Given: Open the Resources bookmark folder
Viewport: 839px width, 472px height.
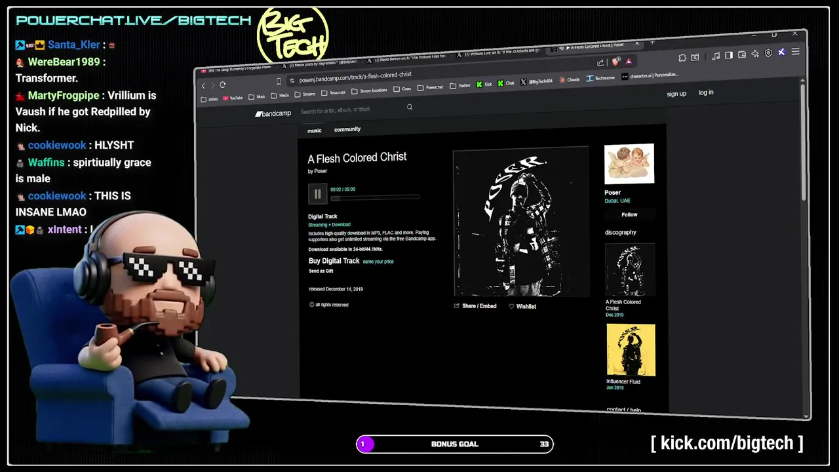Looking at the screenshot, I should 334,93.
